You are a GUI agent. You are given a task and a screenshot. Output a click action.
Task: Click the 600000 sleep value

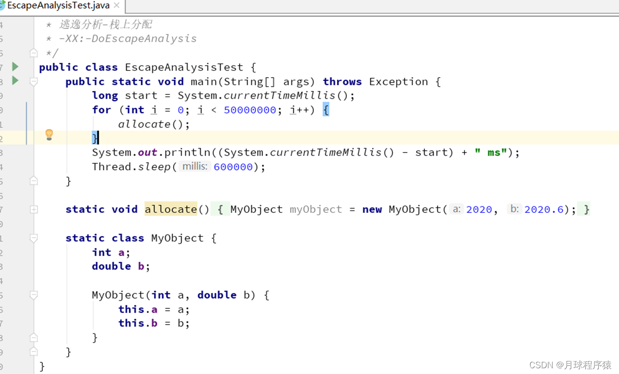pyautogui.click(x=233, y=167)
